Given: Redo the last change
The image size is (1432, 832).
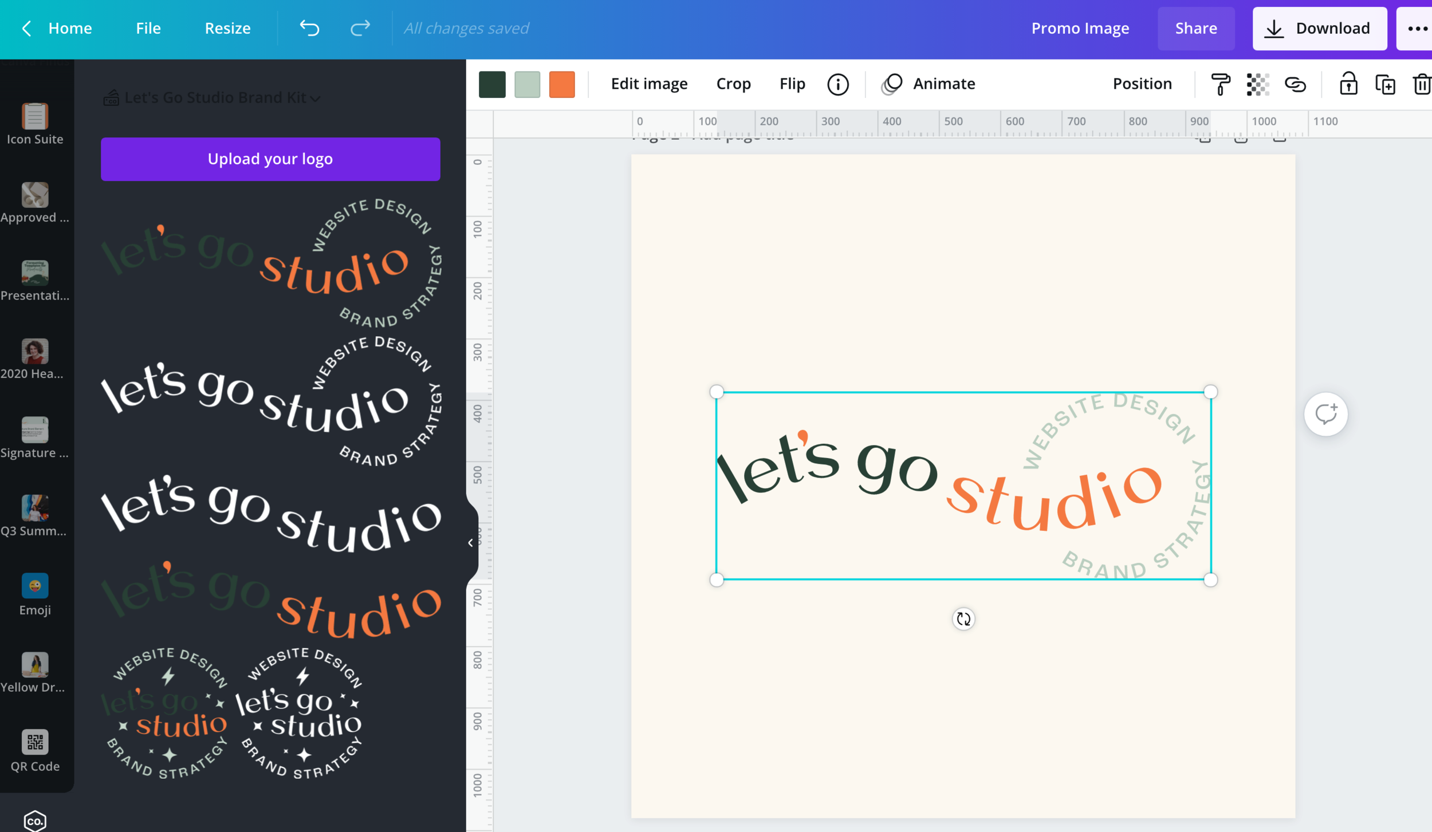Looking at the screenshot, I should (359, 28).
